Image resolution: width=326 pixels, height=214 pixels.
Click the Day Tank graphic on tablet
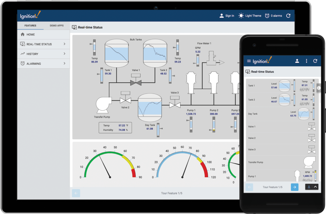pyautogui.click(x=150, y=107)
